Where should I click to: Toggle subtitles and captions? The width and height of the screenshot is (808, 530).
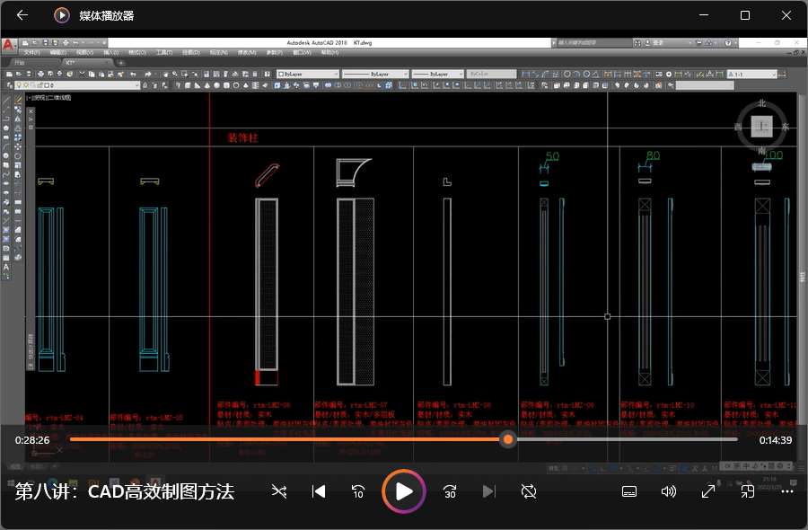(629, 491)
